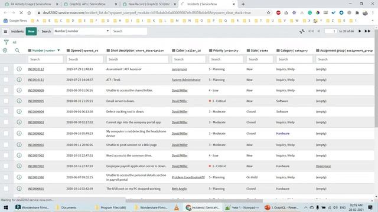Image resolution: width=378 pixels, height=212 pixels.
Task: Open PowerPoint GraphQL in taskbar
Action: pyautogui.click(x=282, y=207)
